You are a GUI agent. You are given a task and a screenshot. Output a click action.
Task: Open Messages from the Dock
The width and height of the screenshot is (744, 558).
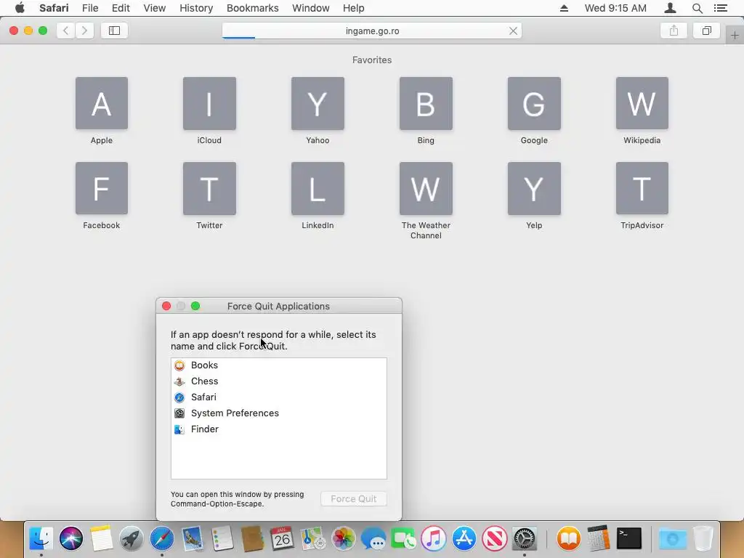(x=373, y=538)
